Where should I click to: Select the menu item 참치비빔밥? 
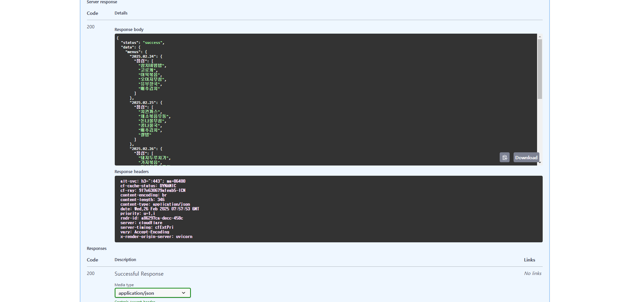point(151,66)
